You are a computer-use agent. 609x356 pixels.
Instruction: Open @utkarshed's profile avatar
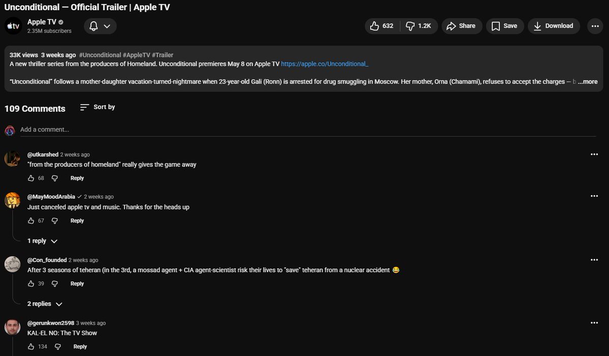[x=12, y=159]
